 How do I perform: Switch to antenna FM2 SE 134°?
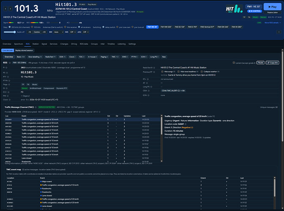[x=180, y=27]
